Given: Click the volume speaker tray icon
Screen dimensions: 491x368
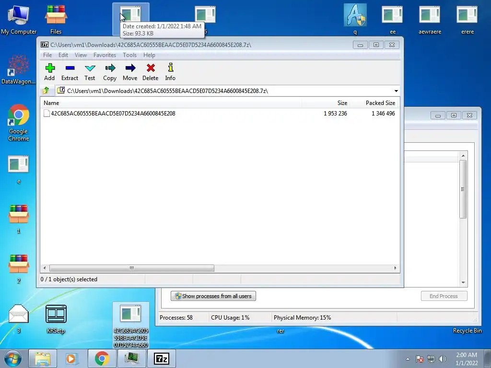Looking at the screenshot, I should click(x=442, y=359).
